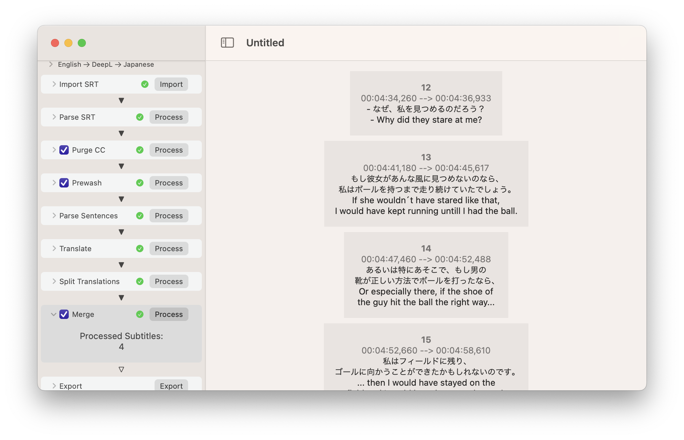Click green status checkmark on Parse Sentences
684x440 pixels.
coord(140,216)
